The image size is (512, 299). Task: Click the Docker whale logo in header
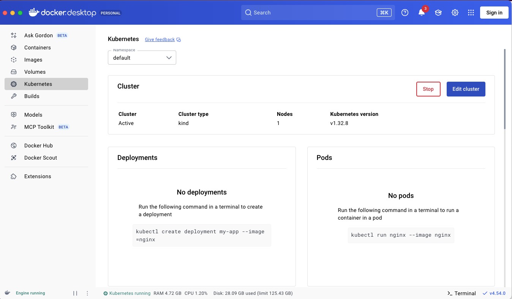(x=33, y=12)
